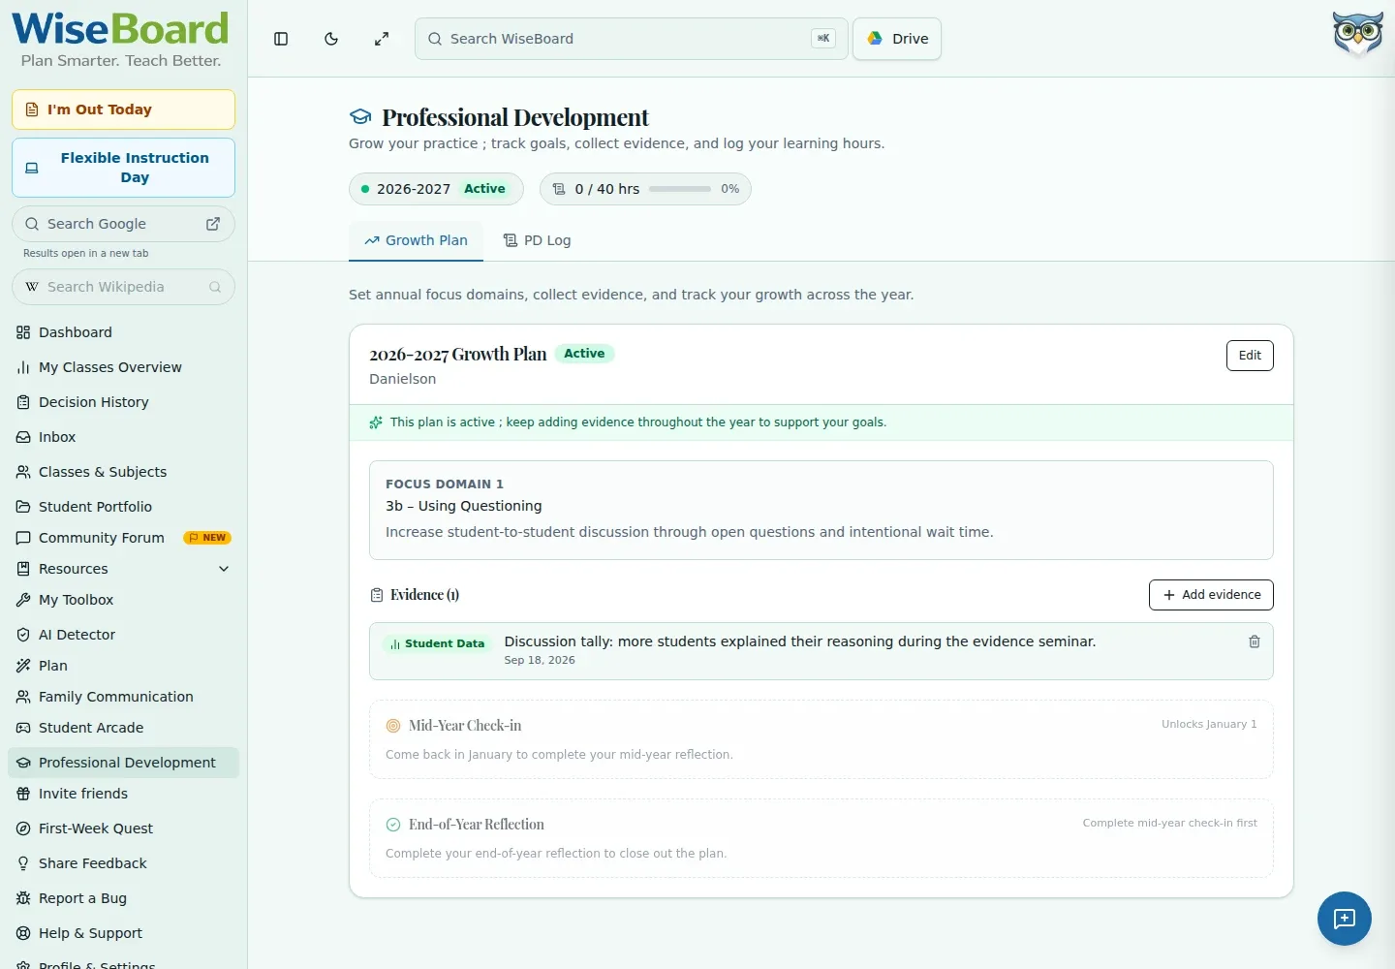Open First-Week Quest
Screen dimensions: 1395x969
[123, 828]
